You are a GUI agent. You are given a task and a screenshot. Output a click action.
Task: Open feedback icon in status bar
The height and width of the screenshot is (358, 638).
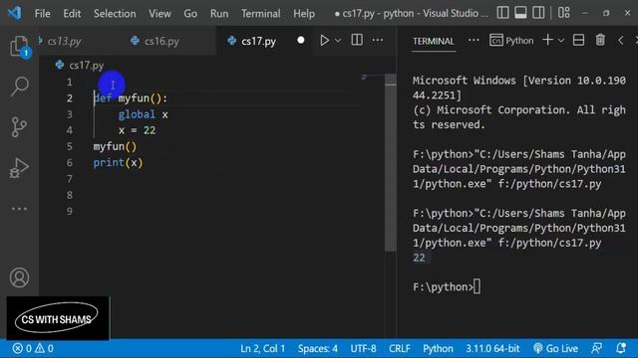597,348
